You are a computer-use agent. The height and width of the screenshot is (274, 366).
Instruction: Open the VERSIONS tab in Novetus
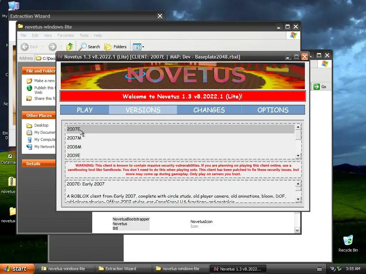143,110
